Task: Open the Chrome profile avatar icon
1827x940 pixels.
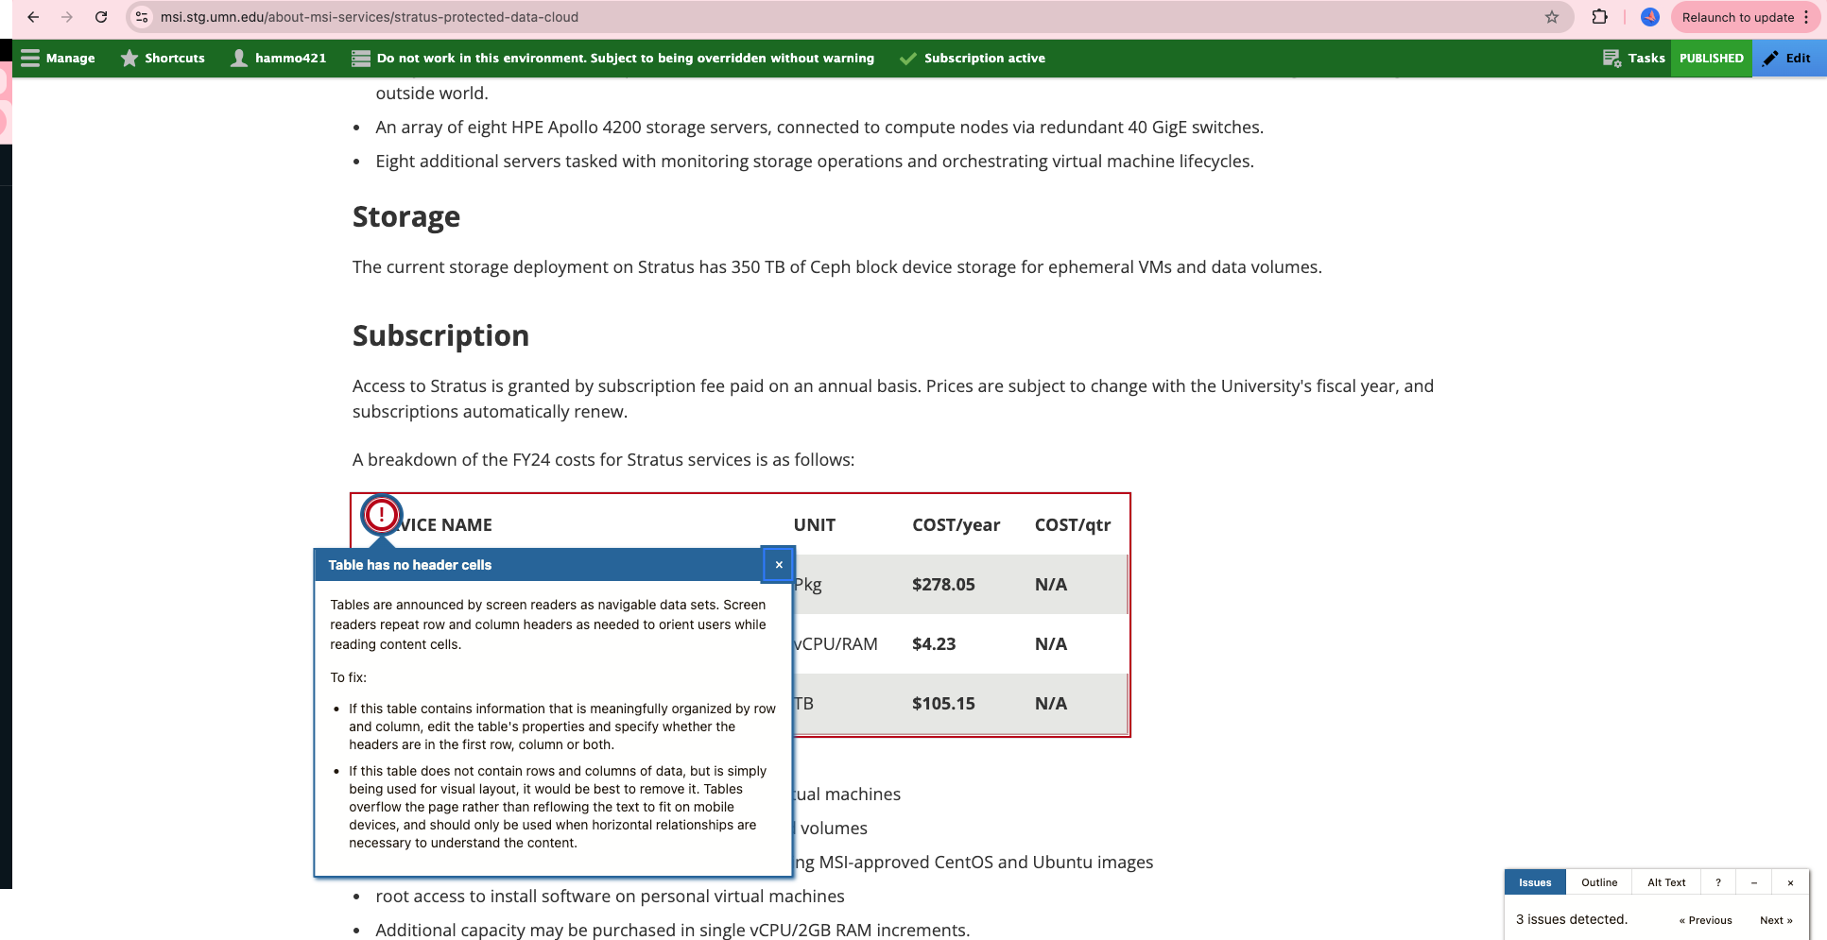Action: pos(1649,17)
